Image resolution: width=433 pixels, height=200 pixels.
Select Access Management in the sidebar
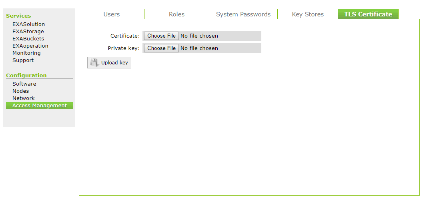40,106
